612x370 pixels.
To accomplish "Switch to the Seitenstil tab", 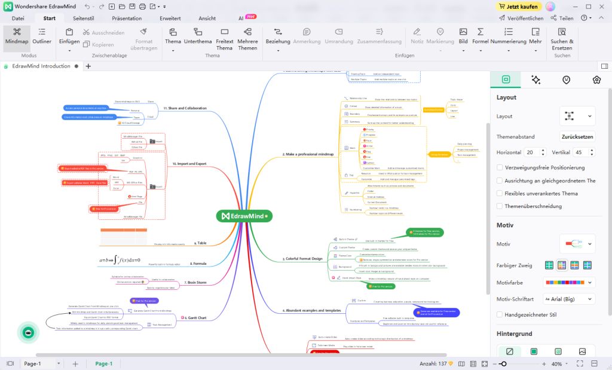I will (83, 18).
